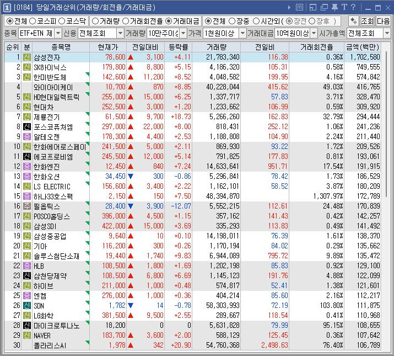Click the 전일비 column header
394x356 pixels.
(x=265, y=47)
